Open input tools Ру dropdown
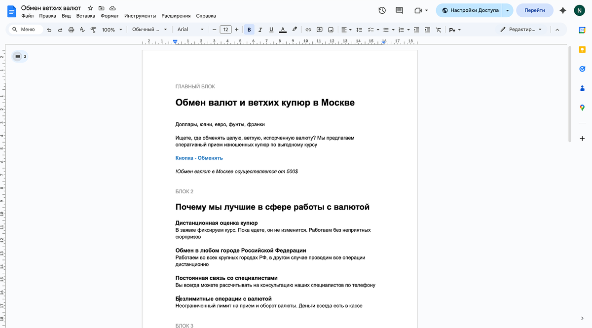The image size is (592, 328). tap(454, 30)
